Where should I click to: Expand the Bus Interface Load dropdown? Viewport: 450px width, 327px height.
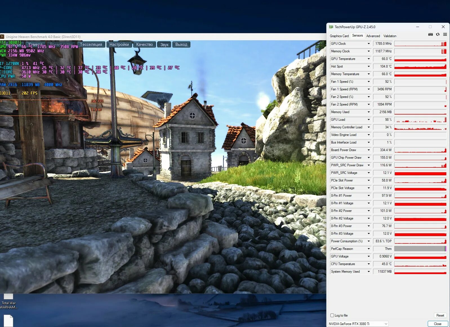[x=369, y=142]
